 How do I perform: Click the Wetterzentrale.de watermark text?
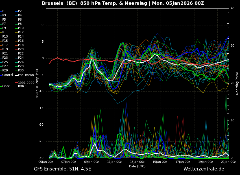[x=204, y=169]
